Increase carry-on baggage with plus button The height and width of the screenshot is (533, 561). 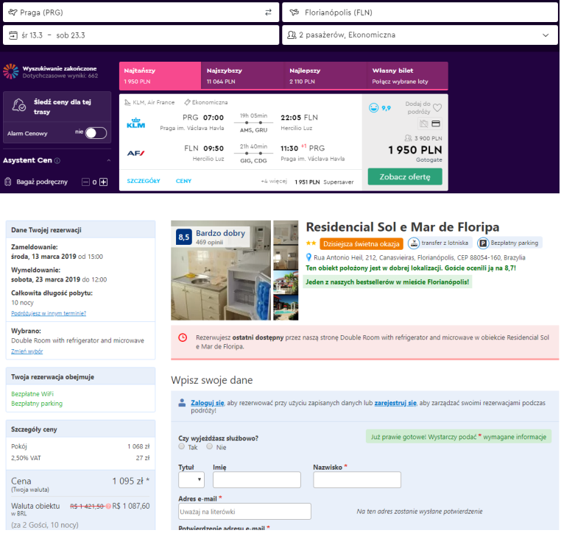click(104, 182)
